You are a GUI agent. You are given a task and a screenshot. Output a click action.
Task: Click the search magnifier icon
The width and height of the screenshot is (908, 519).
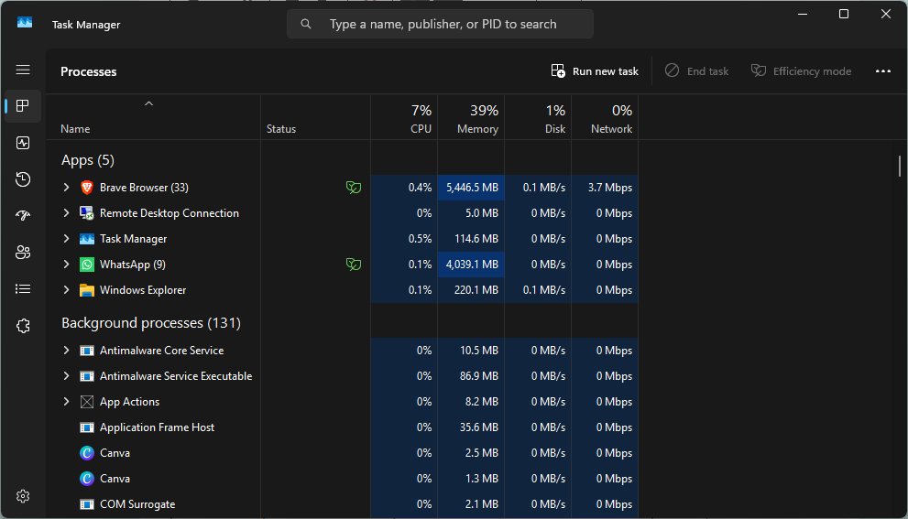[x=306, y=24]
